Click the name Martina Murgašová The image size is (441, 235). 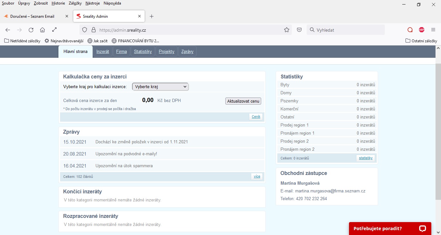[x=300, y=183]
